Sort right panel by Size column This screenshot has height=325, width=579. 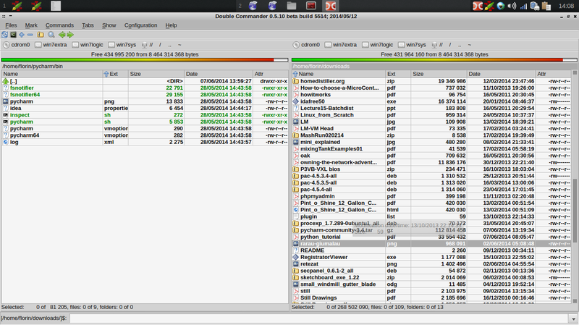tap(439, 74)
